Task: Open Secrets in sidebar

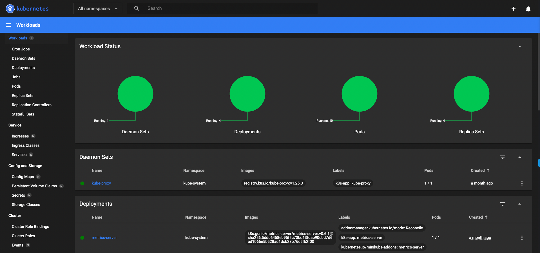Action: [18, 195]
